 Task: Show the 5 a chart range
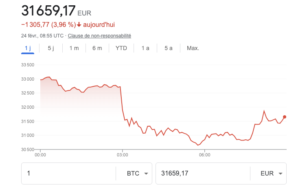(x=169, y=48)
